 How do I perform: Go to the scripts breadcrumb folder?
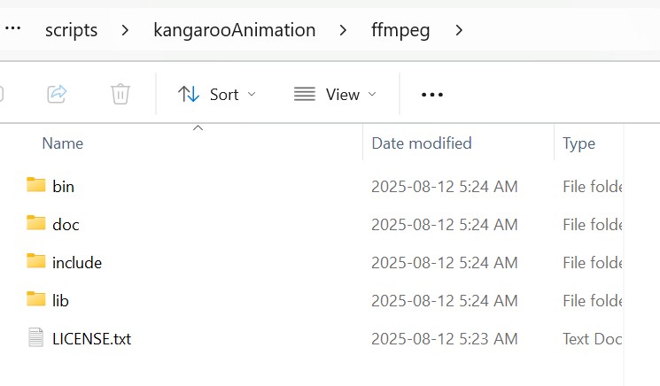(71, 30)
